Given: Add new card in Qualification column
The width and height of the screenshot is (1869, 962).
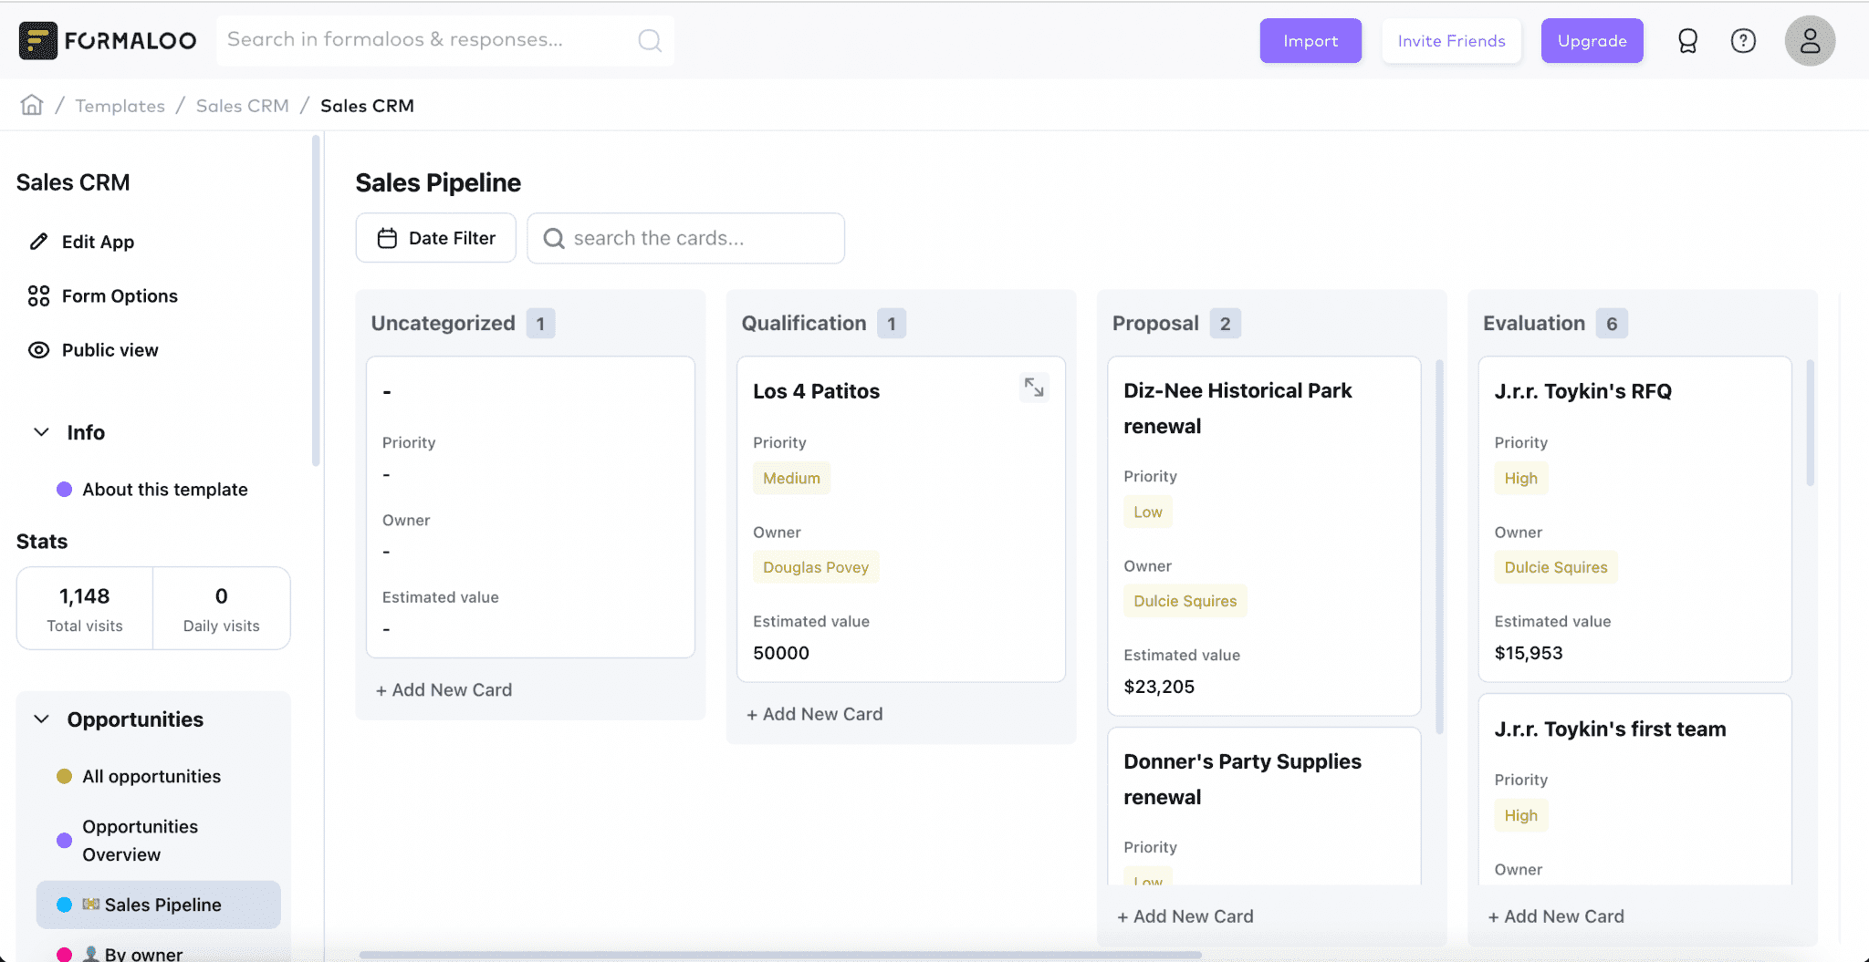Looking at the screenshot, I should 814,714.
